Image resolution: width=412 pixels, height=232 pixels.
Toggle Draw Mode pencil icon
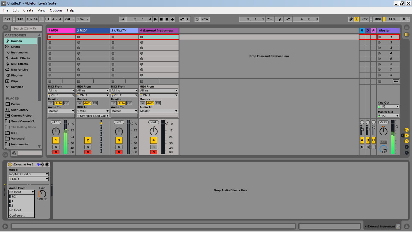(351, 19)
